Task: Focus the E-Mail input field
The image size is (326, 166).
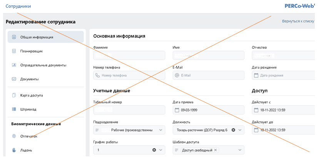Action: (212, 75)
